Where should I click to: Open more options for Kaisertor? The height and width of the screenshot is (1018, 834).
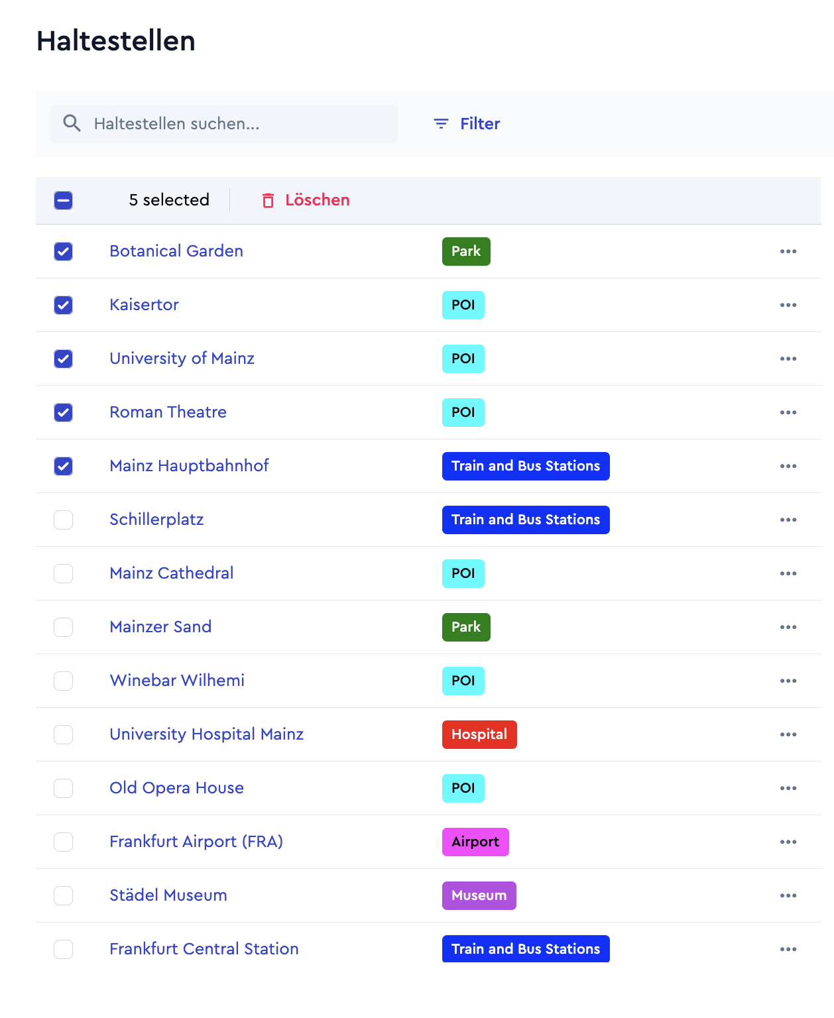[788, 305]
